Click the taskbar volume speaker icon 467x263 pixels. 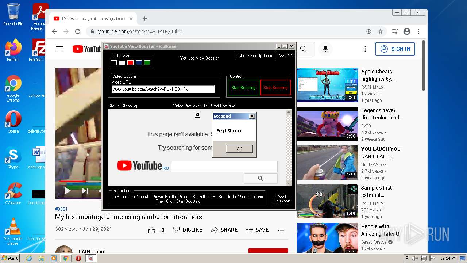tap(415, 258)
